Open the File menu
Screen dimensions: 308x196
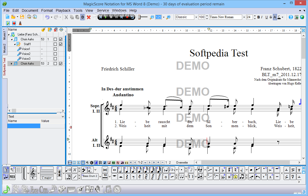click(x=6, y=10)
